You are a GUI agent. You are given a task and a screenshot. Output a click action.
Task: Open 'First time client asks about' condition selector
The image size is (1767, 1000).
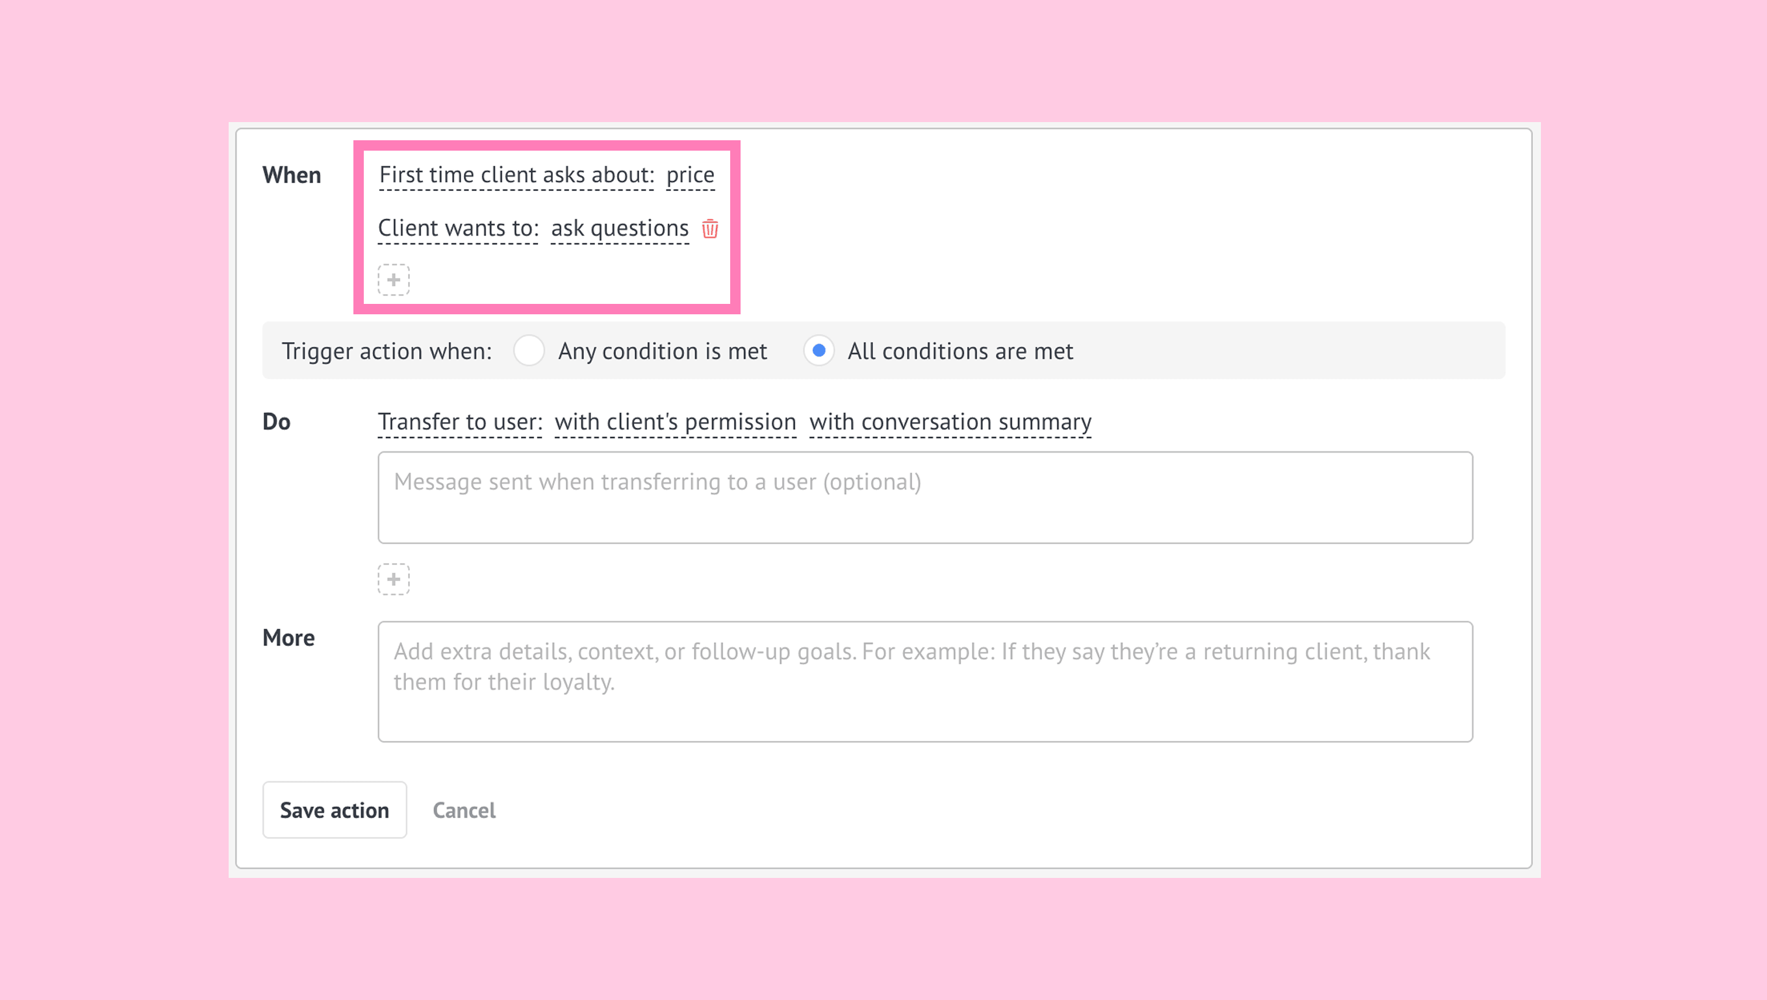pos(516,175)
